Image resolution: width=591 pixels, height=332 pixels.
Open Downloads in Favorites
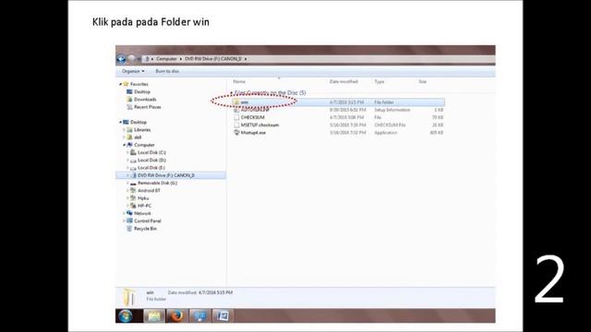(x=145, y=100)
